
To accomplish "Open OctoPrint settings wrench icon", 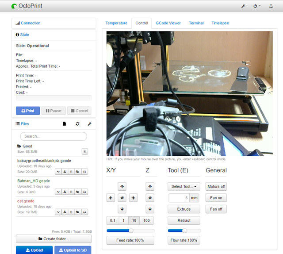I will point(243,6).
